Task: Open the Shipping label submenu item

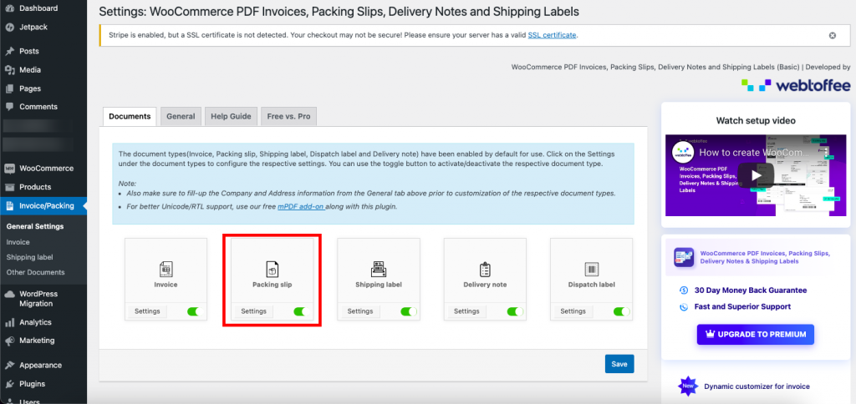Action: (x=29, y=257)
